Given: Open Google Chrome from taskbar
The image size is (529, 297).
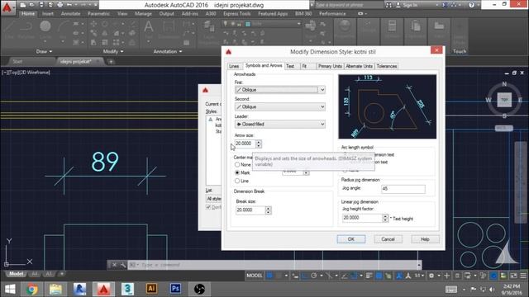Looking at the screenshot, I should (32, 289).
